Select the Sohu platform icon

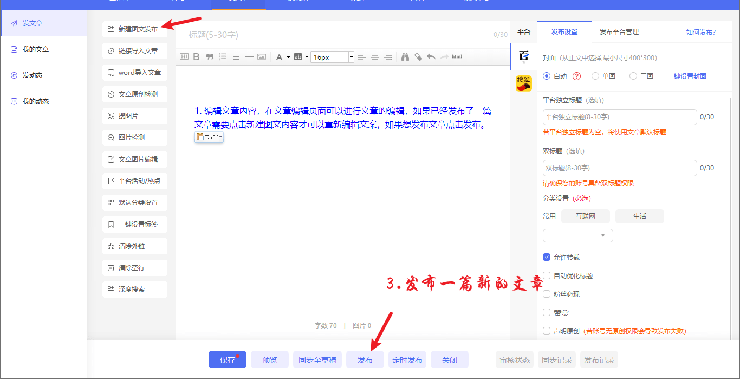[523, 83]
